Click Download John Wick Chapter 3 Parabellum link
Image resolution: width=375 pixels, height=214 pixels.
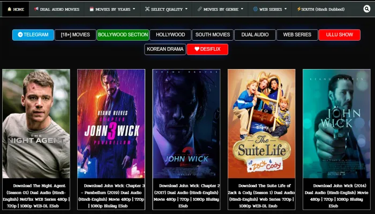click(x=111, y=196)
